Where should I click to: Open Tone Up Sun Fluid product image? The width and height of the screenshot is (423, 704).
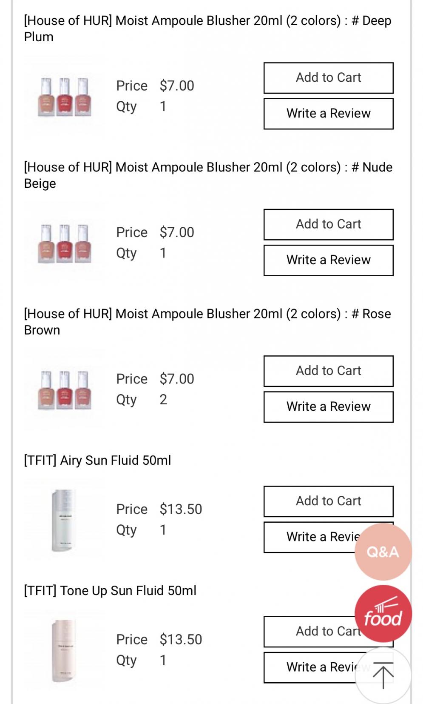coord(64,650)
